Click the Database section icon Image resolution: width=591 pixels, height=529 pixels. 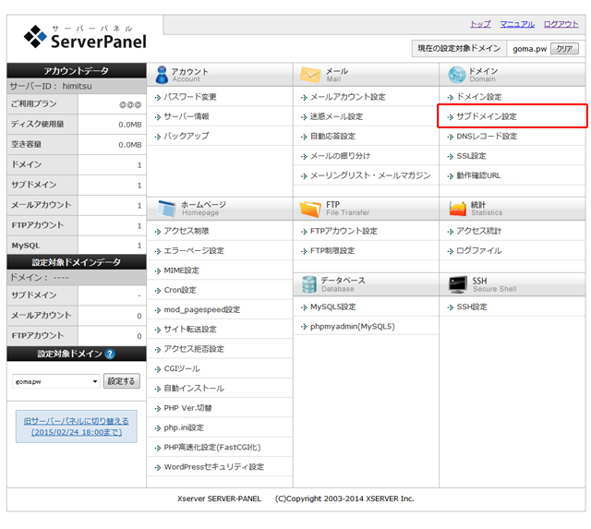coord(308,283)
